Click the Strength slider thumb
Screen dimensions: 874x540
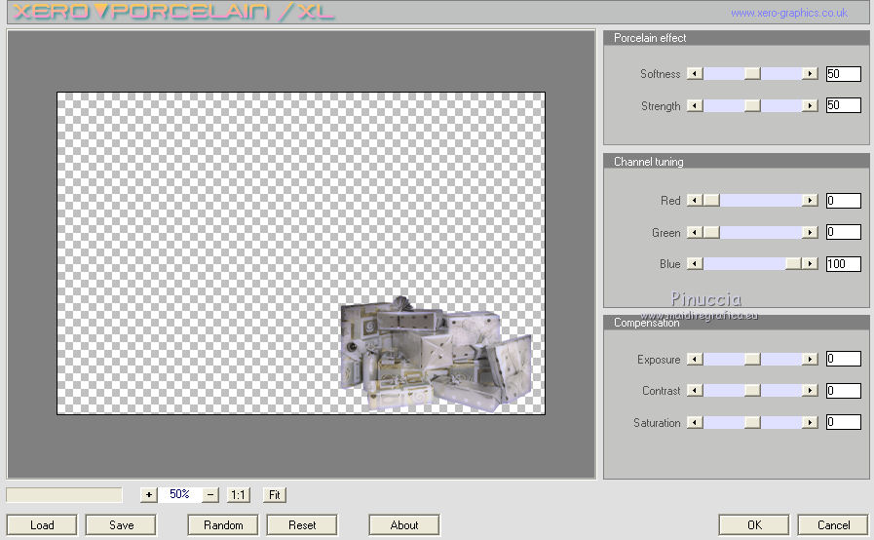tap(752, 105)
